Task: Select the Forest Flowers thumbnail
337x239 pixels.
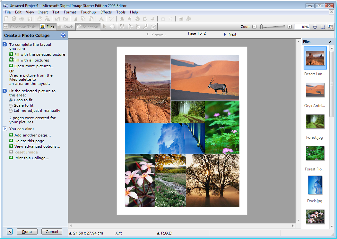Action: coord(315,153)
